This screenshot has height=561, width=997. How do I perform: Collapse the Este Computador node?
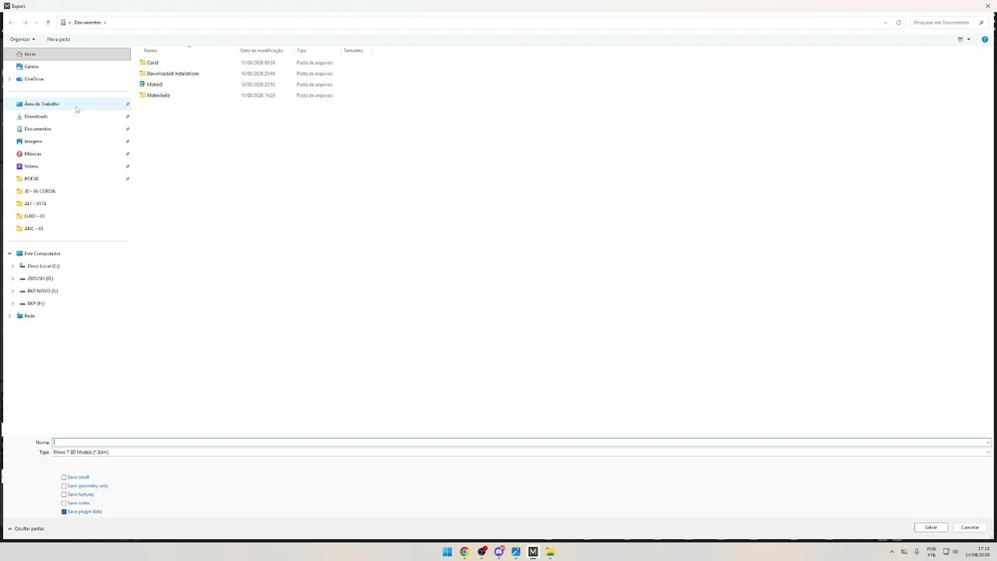[x=9, y=253]
